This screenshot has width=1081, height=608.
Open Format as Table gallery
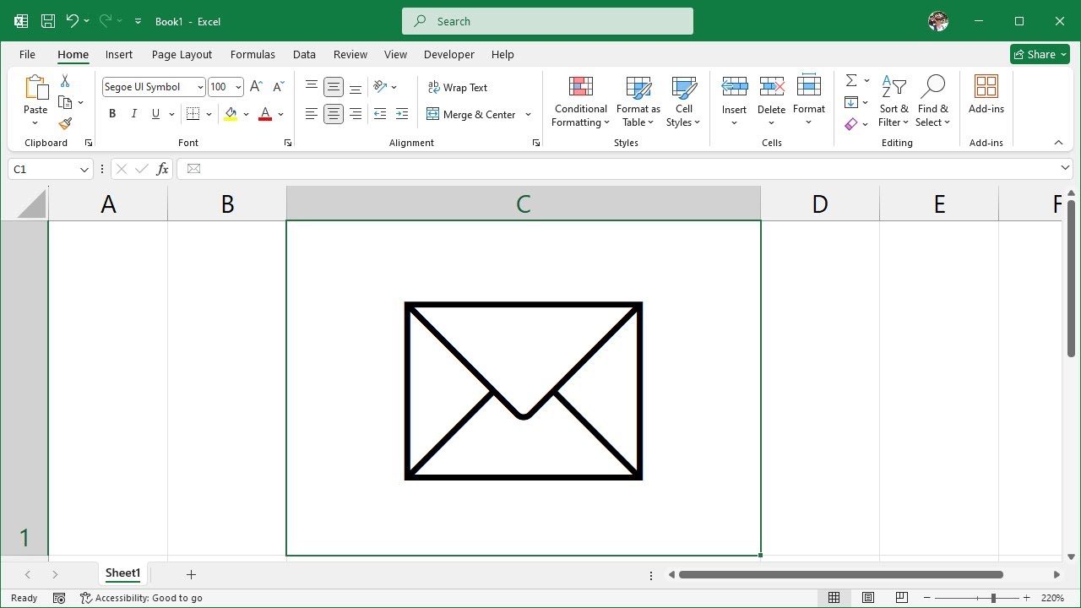638,101
